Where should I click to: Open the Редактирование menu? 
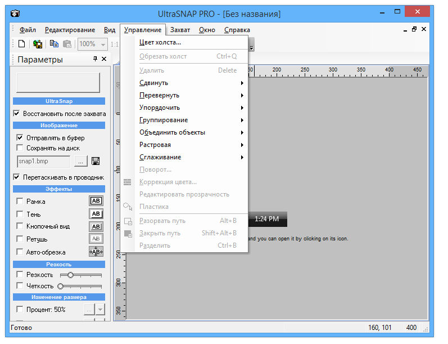(70, 30)
